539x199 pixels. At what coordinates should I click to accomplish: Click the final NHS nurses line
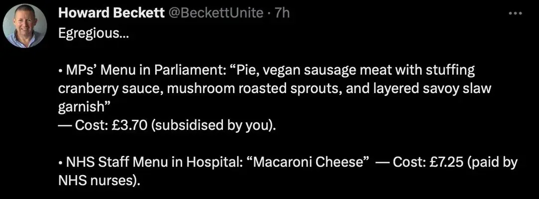point(100,181)
